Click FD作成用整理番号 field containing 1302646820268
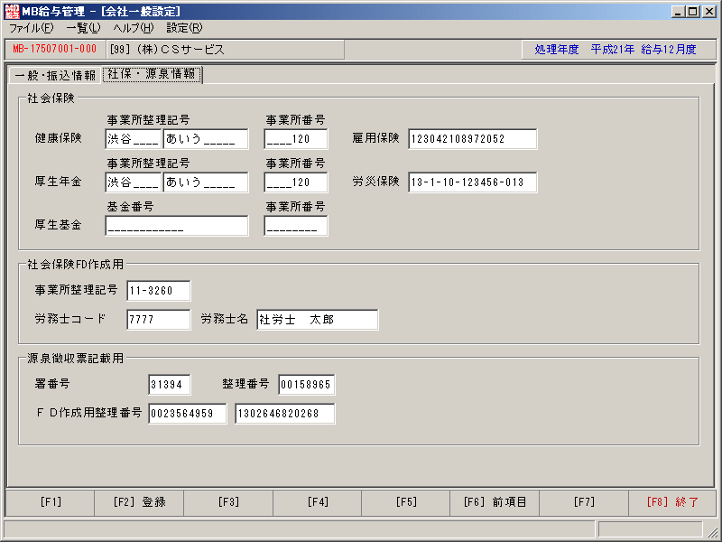 [x=285, y=414]
